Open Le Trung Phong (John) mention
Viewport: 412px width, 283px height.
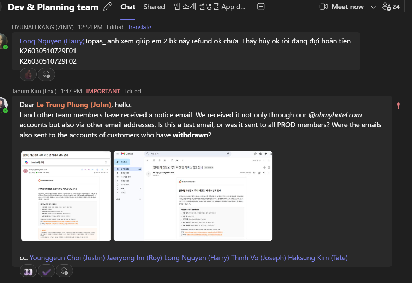(74, 105)
